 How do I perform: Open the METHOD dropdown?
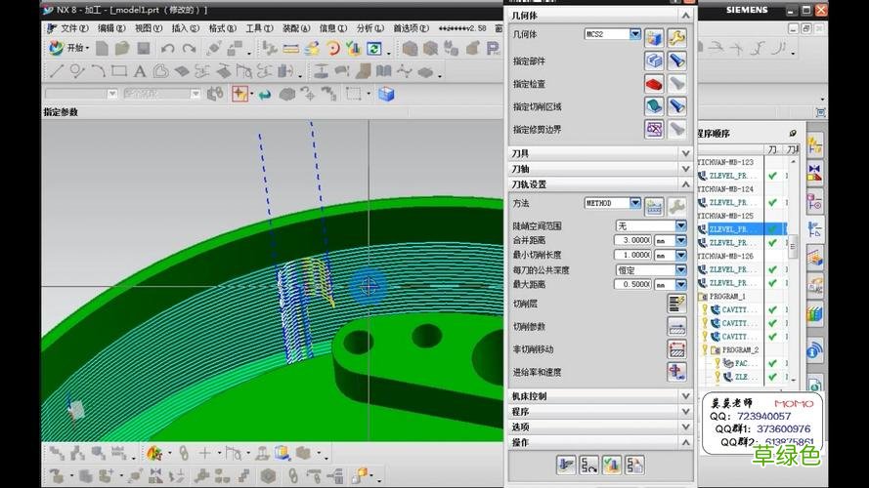point(635,203)
